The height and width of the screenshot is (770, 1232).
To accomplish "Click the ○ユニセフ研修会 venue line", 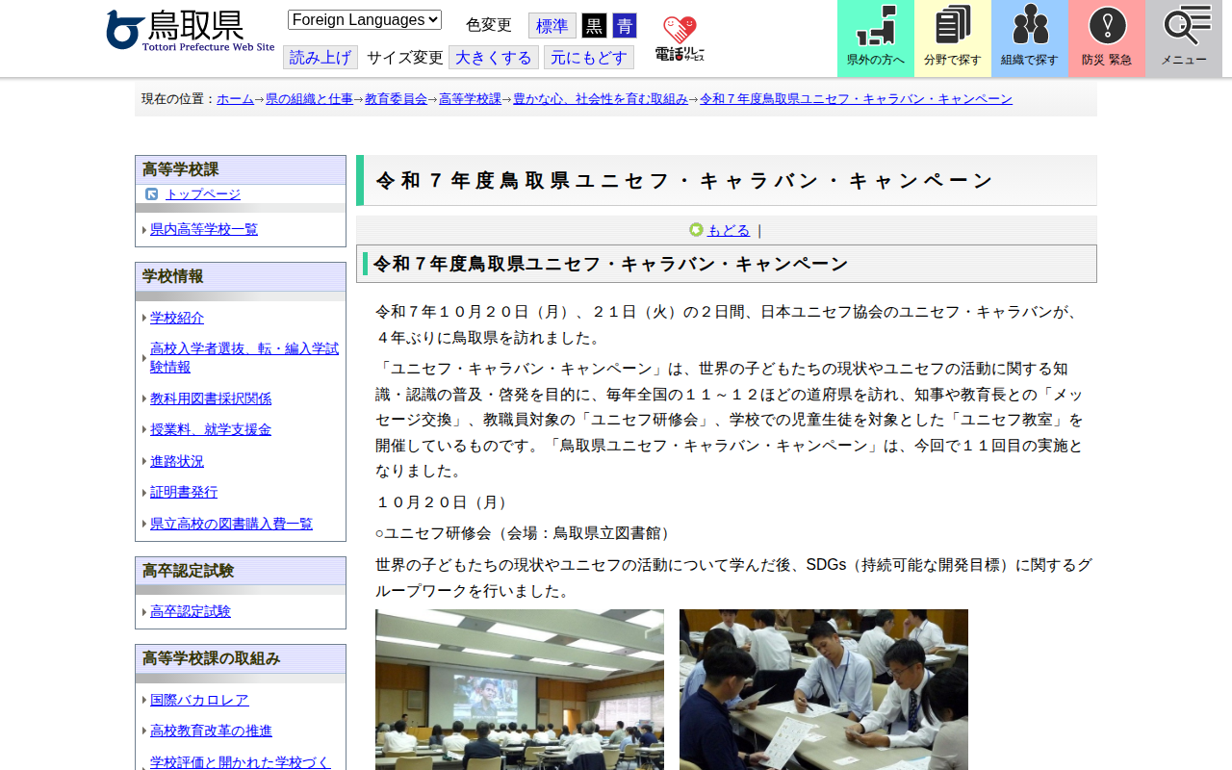I will [526, 533].
